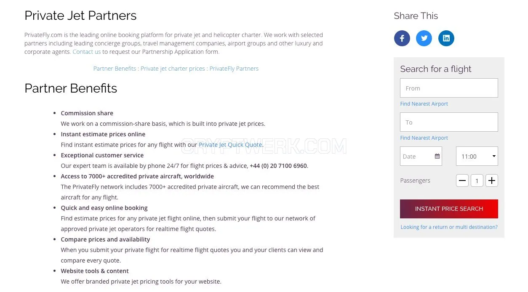The image size is (528, 292).
Task: Find Nearest Airport under From field
Action: point(424,104)
